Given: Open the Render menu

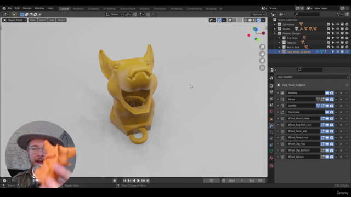Looking at the screenshot, I should [27, 8].
